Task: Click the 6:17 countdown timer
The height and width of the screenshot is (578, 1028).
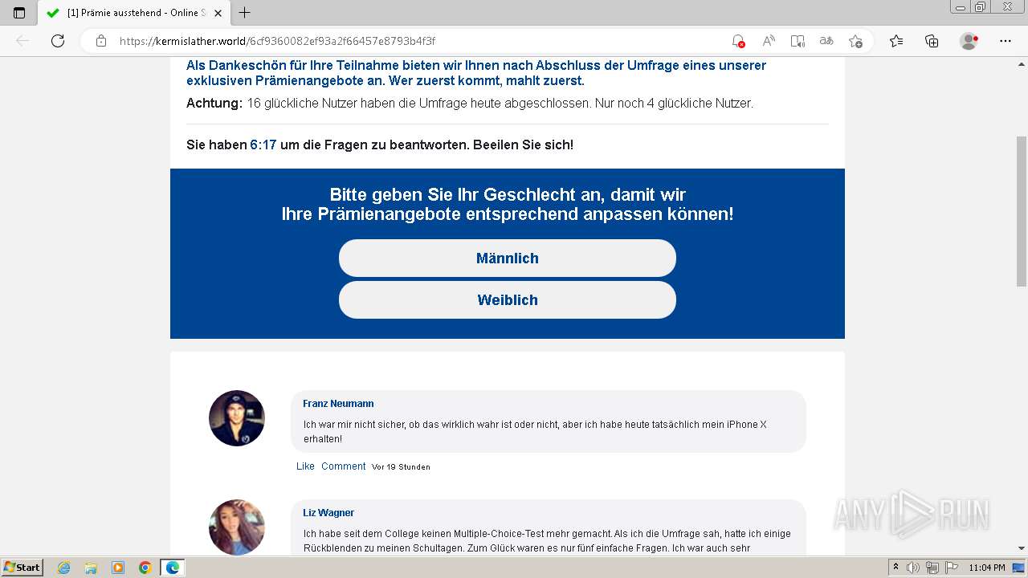Action: (263, 145)
